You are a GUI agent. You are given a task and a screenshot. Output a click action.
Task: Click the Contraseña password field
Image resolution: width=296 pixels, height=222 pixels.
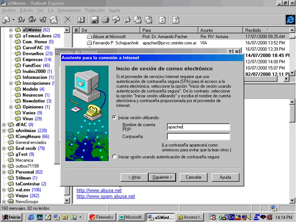198,137
